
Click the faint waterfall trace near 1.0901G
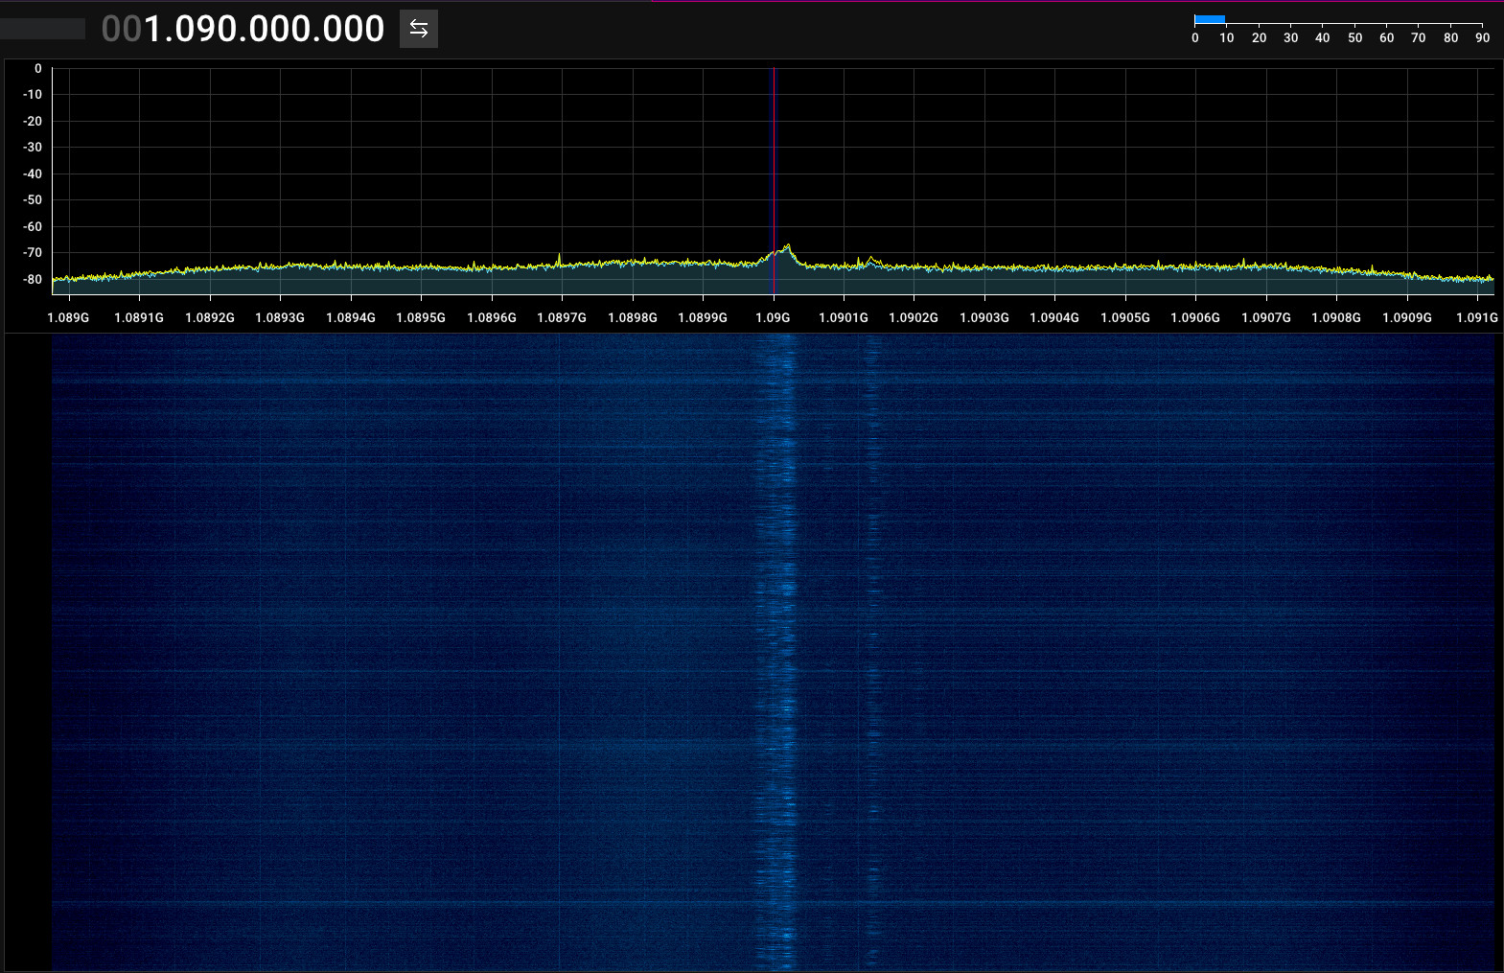[x=871, y=652]
